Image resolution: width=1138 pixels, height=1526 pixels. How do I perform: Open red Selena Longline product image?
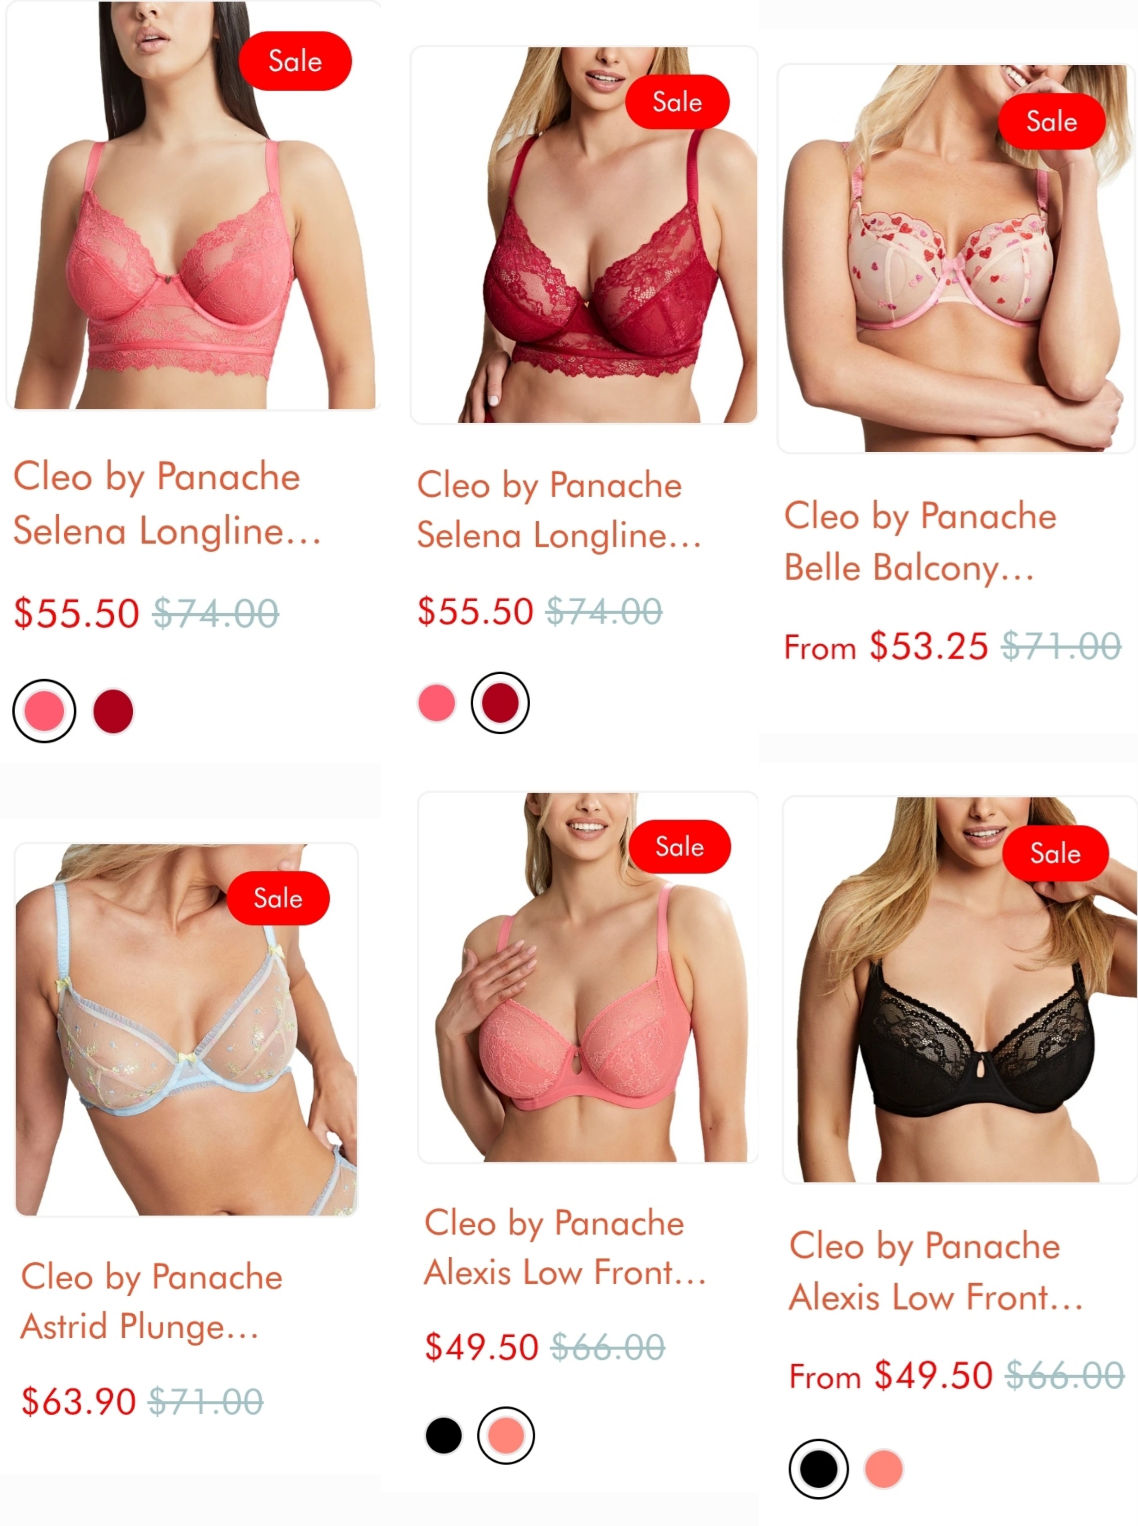pos(584,235)
